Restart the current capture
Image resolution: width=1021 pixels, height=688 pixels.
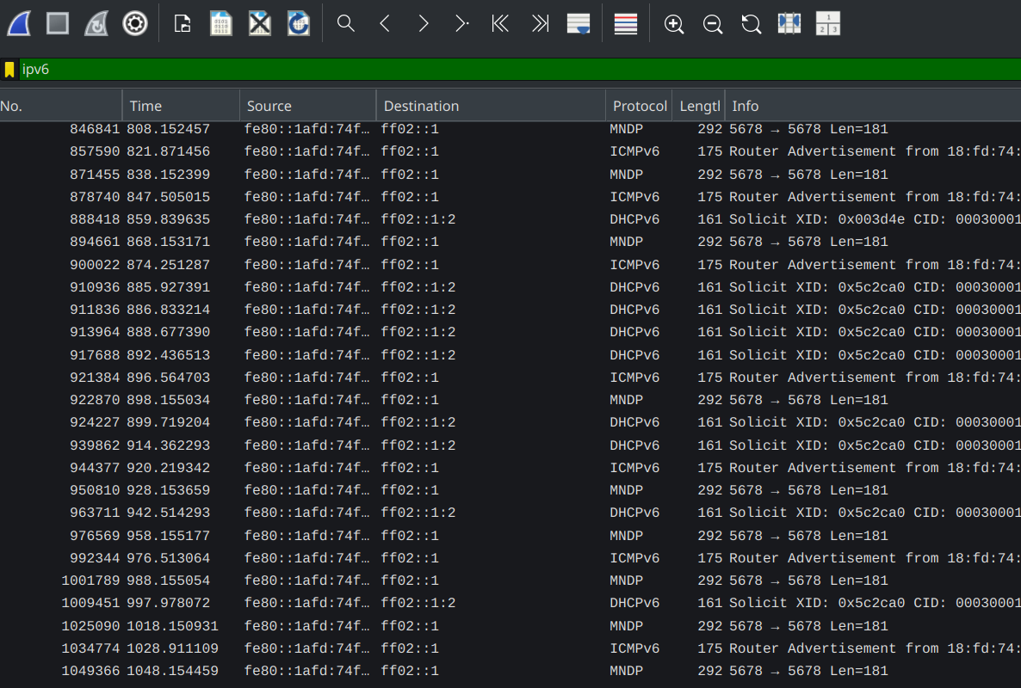click(x=96, y=23)
